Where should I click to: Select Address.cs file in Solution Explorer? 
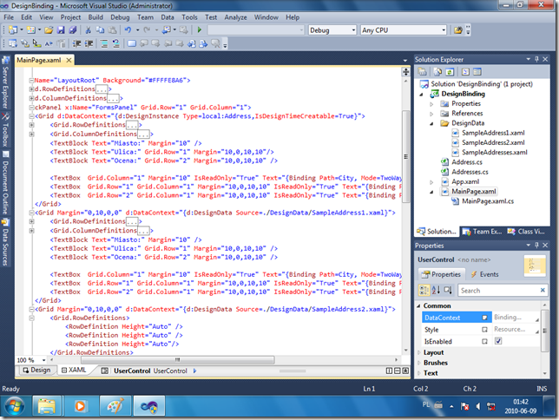coord(467,162)
